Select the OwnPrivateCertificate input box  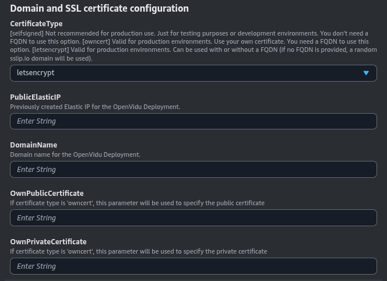pyautogui.click(x=193, y=266)
